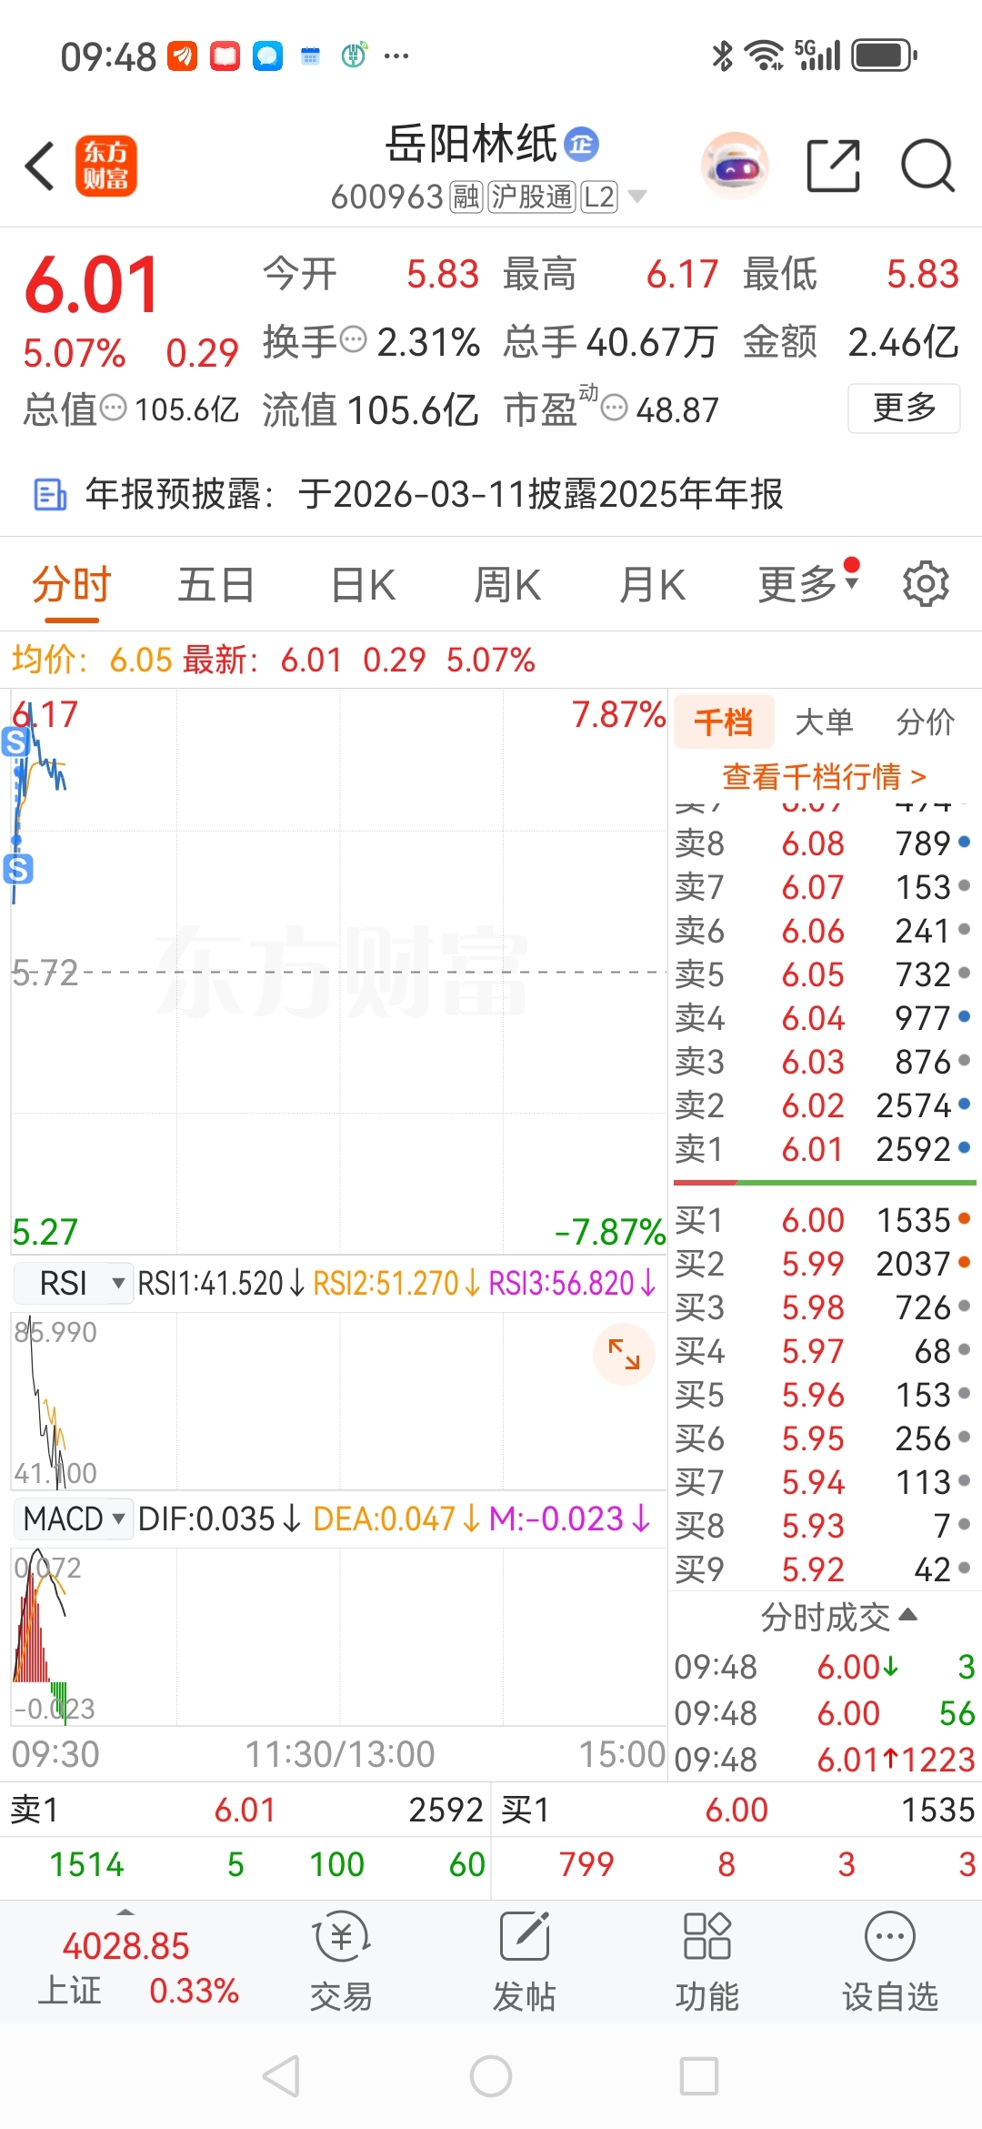This screenshot has height=2129, width=982.
Task: Select 买2 row at 5.99
Action: 823,1264
